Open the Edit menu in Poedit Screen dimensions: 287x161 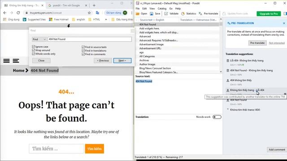pos(144,8)
